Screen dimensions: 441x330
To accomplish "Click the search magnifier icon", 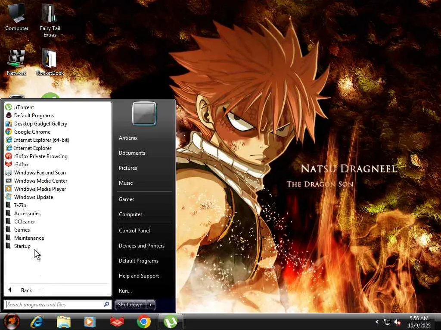I will pyautogui.click(x=107, y=304).
